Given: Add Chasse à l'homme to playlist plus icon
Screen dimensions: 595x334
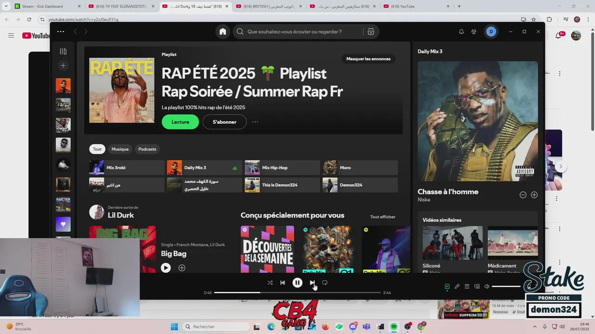Looking at the screenshot, I should 534,195.
